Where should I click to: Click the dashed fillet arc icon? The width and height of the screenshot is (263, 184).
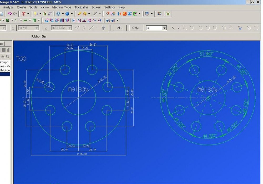click(16, 20)
